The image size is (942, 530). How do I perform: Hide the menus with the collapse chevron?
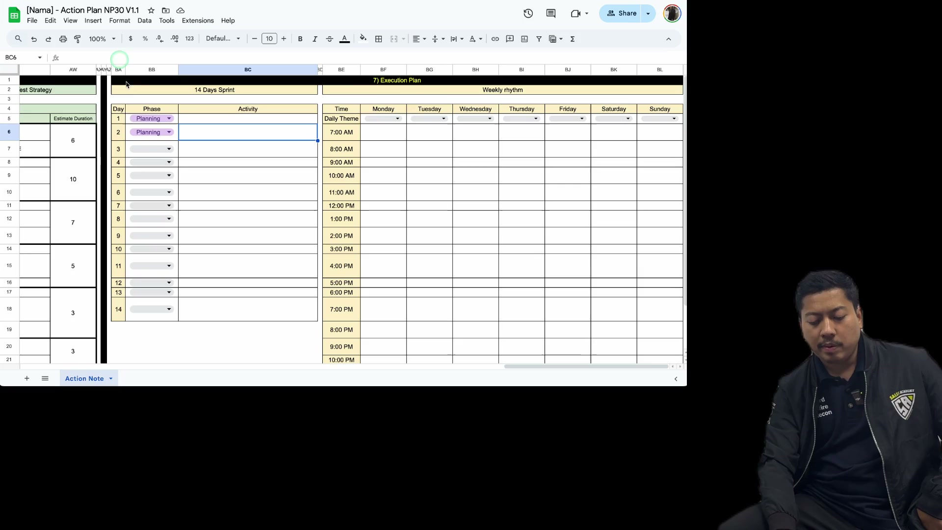668,39
